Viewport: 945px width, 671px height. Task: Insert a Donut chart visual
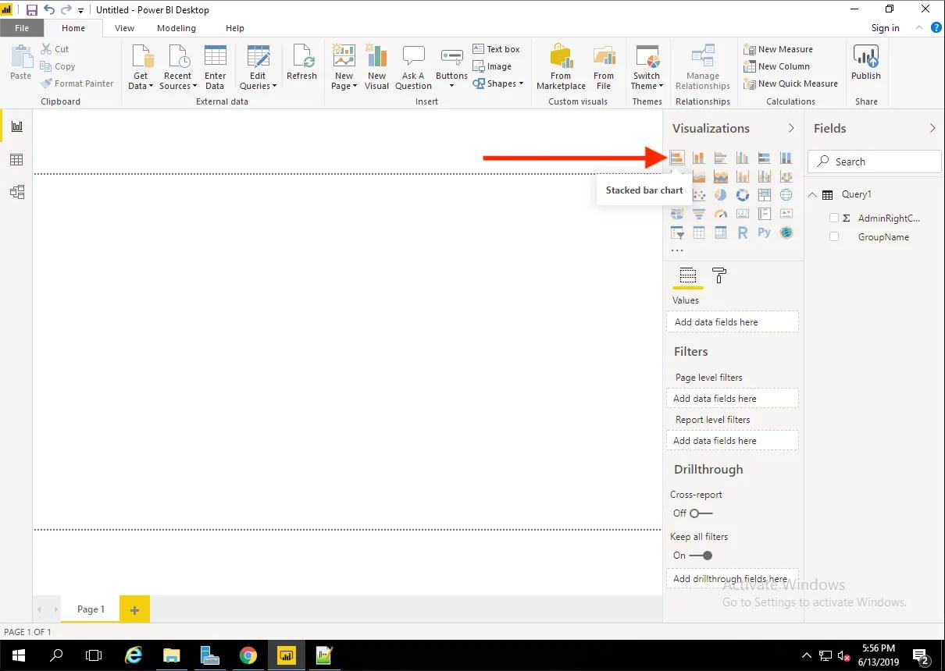tap(743, 195)
